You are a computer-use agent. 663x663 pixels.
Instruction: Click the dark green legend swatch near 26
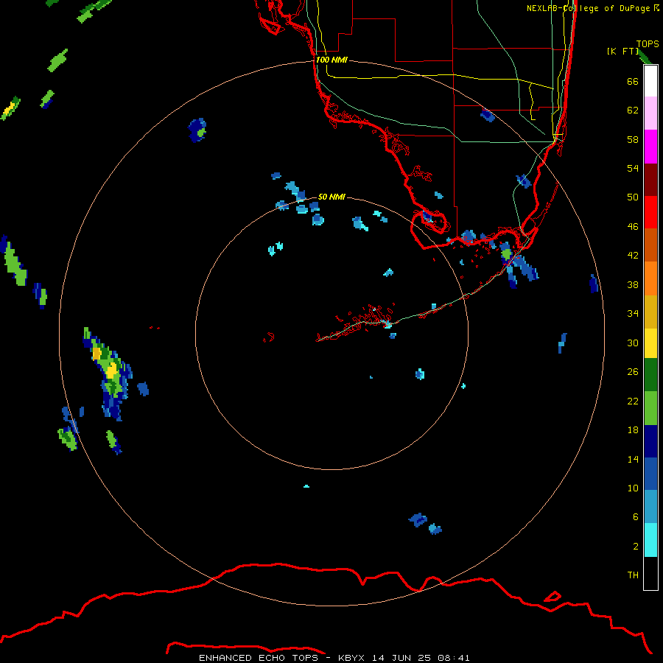coord(650,375)
